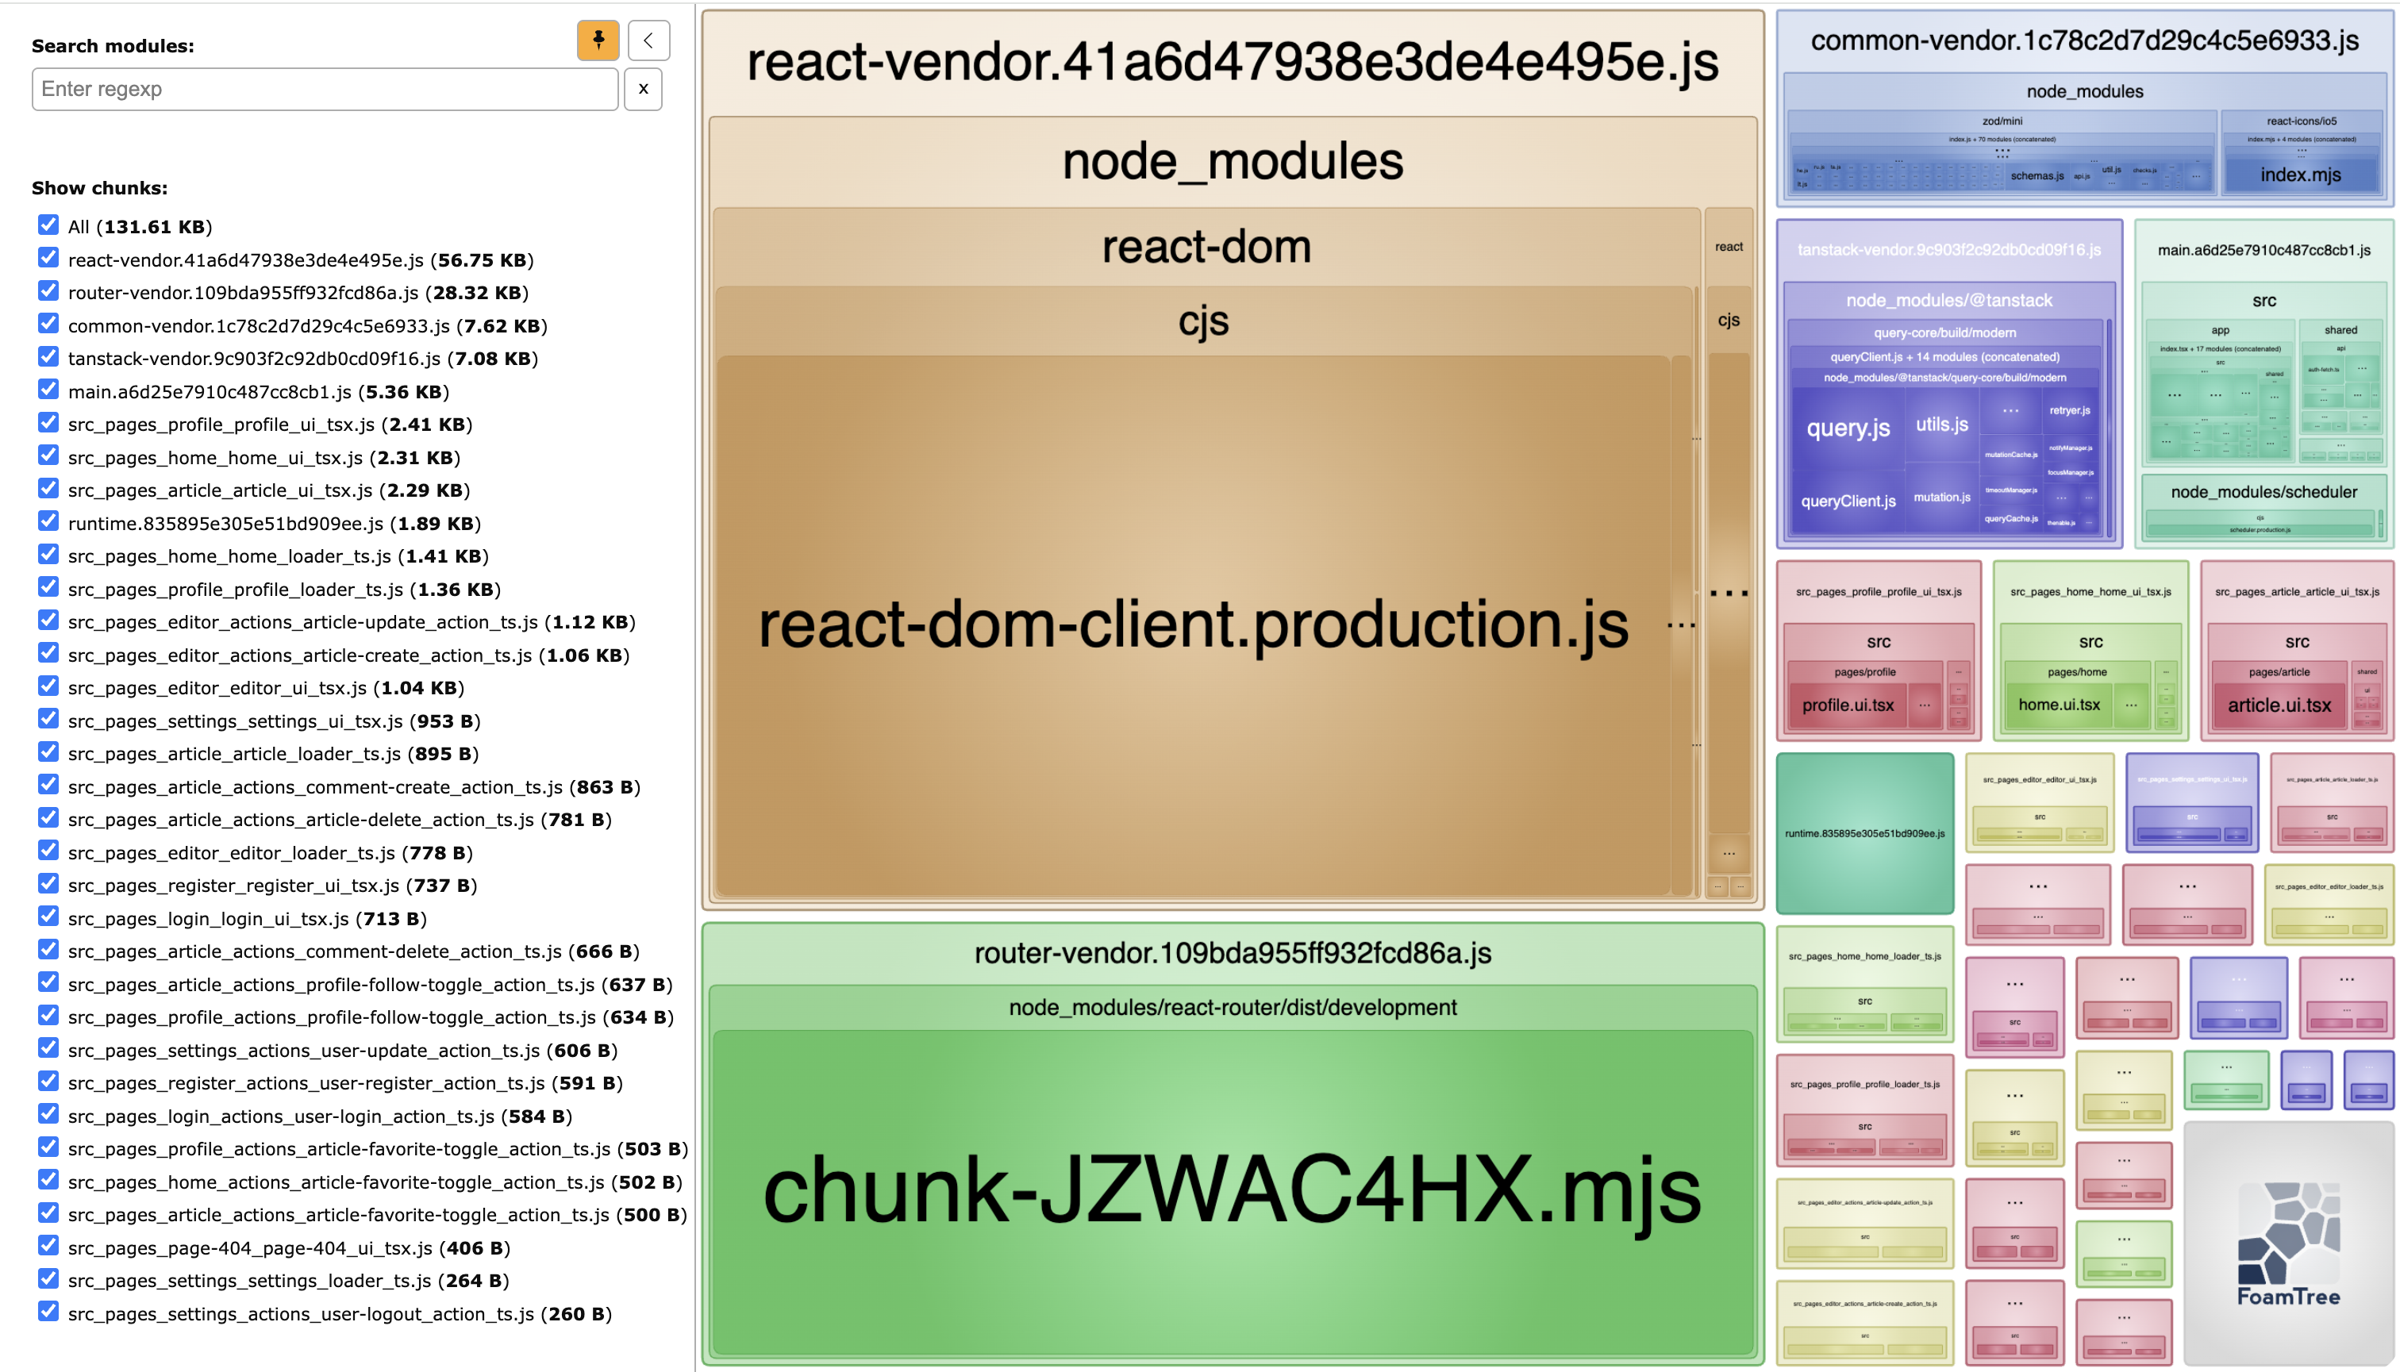Collapse the sidebar with the chevron button
Viewport: 2400px width, 1372px height.
click(x=648, y=40)
